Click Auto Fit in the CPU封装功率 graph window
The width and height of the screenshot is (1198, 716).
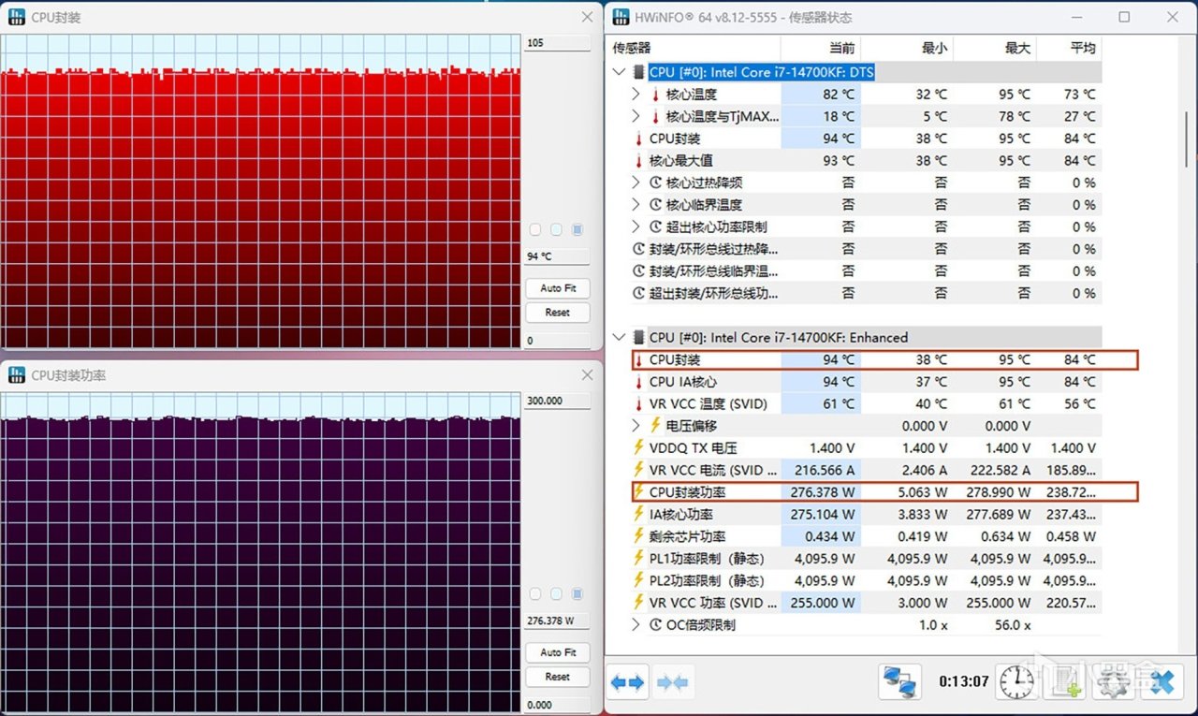(557, 652)
